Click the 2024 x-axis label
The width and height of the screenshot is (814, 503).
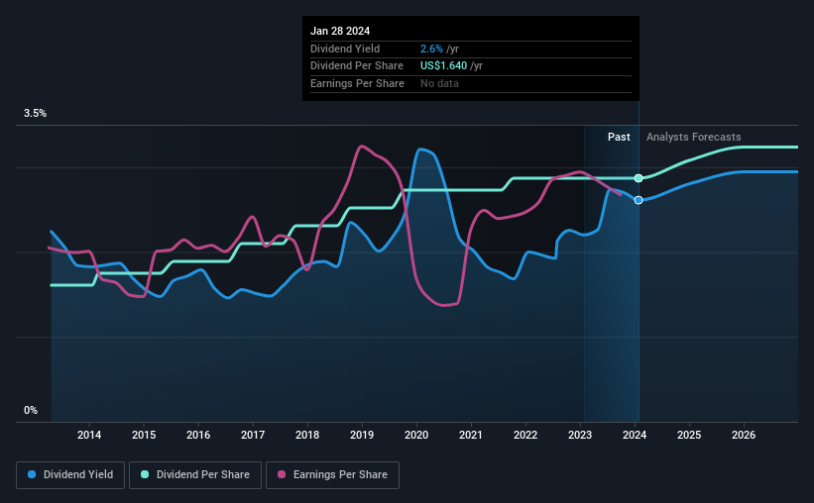(635, 435)
